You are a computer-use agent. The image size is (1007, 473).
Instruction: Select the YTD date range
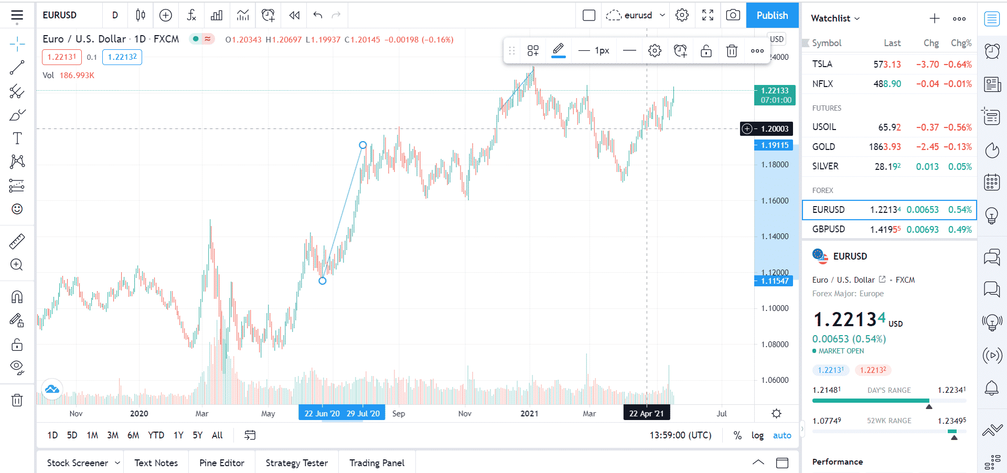pos(156,435)
